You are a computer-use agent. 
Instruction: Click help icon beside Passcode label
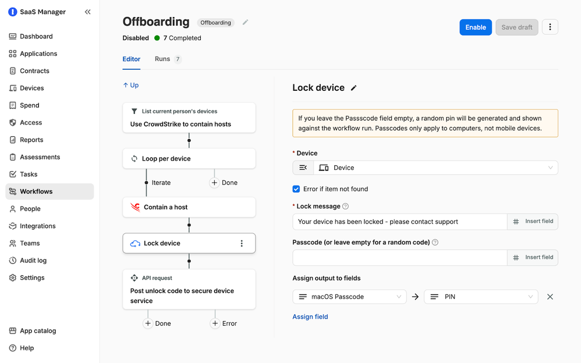(435, 243)
